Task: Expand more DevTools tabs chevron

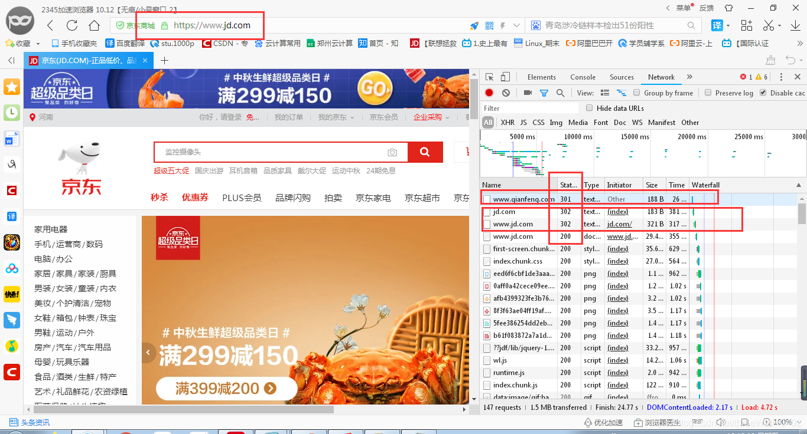Action: pyautogui.click(x=689, y=77)
